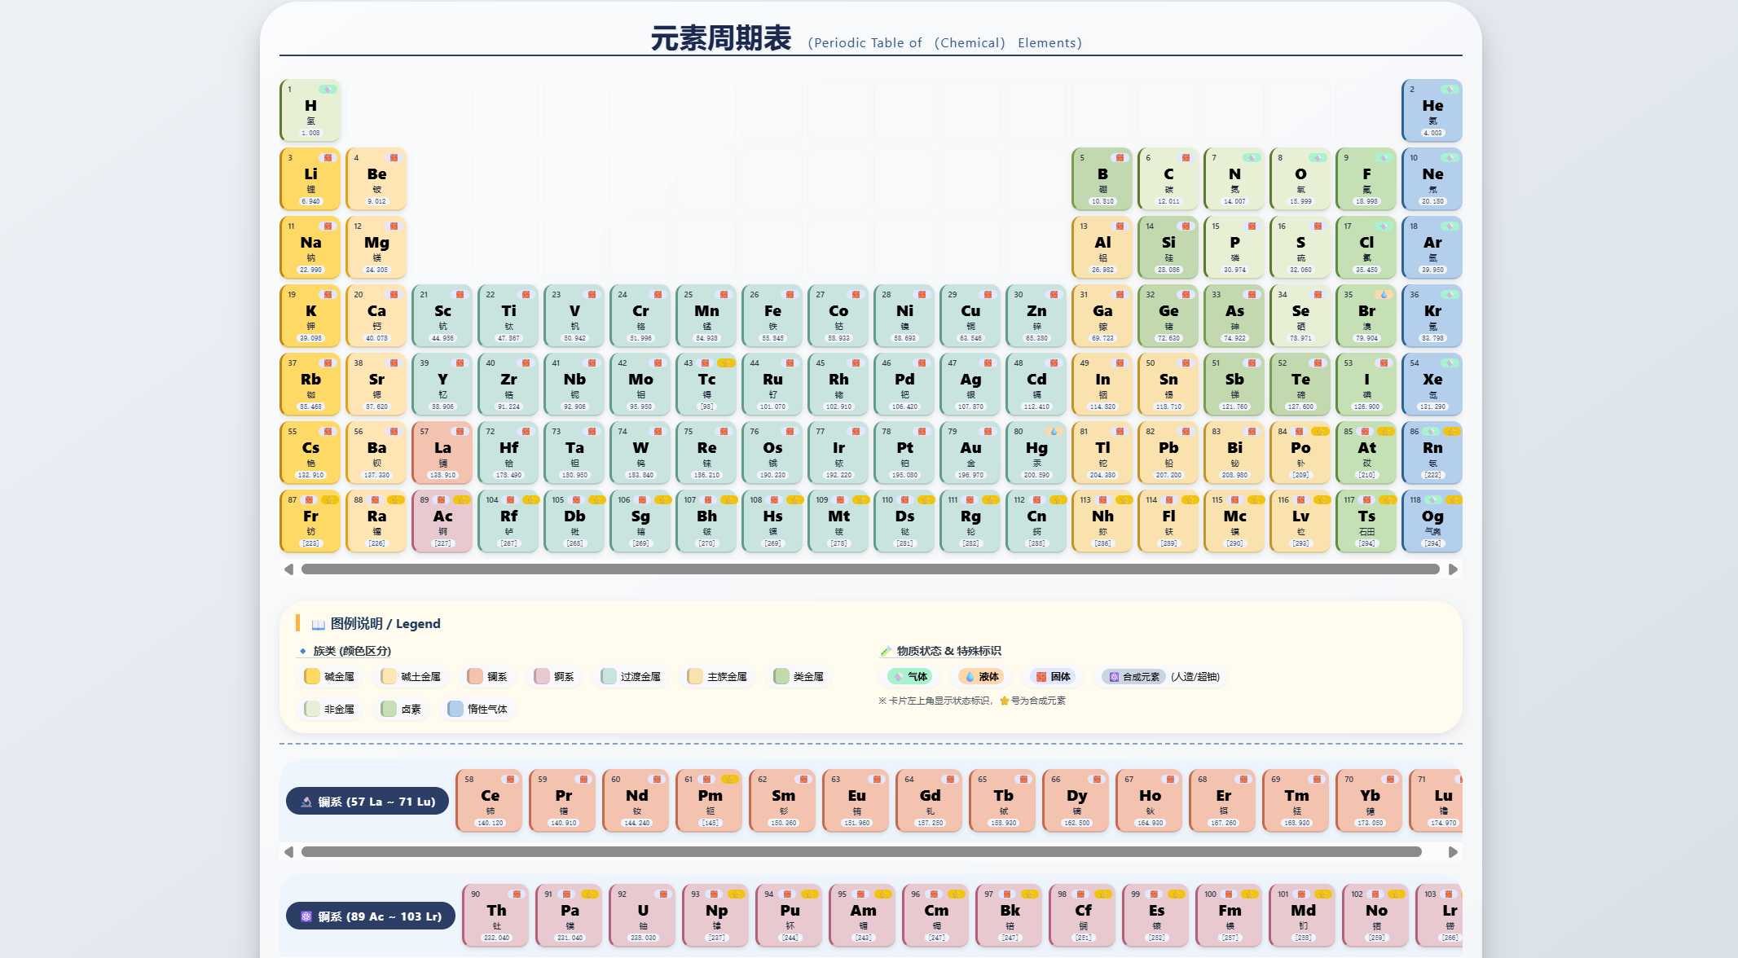The image size is (1738, 958).
Task: Click the main periodic table horizontal scrollbar thumb
Action: 870,569
